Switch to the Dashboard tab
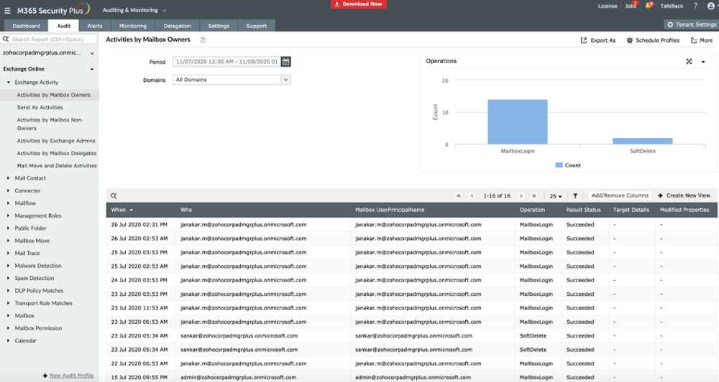The width and height of the screenshot is (719, 382). click(x=26, y=26)
